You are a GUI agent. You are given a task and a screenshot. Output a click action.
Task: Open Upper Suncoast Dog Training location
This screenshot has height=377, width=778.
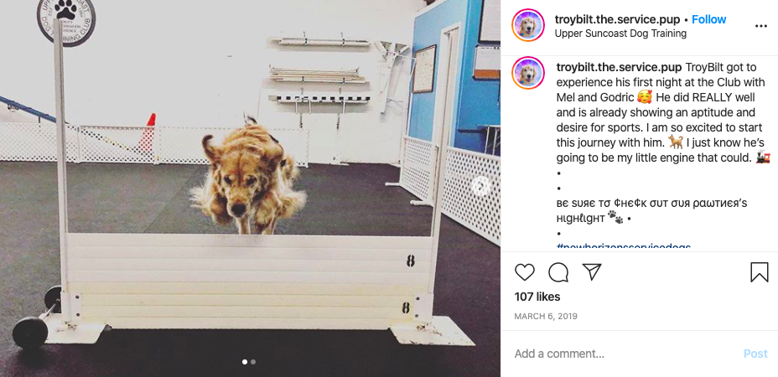620,34
